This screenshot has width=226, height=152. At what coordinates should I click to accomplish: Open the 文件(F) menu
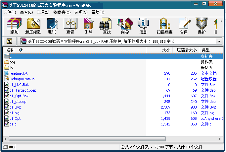tap(10, 12)
